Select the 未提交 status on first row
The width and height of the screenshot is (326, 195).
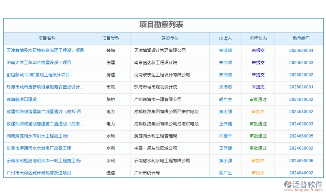pyautogui.click(x=258, y=50)
